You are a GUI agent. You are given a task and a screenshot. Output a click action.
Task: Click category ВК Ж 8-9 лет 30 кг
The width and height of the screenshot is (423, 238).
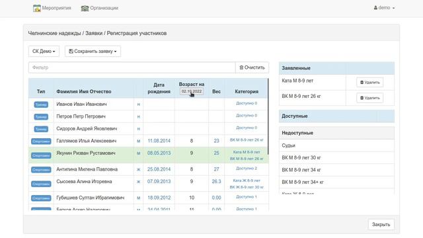(247, 187)
